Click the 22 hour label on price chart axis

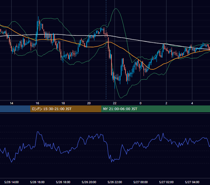point(115,103)
